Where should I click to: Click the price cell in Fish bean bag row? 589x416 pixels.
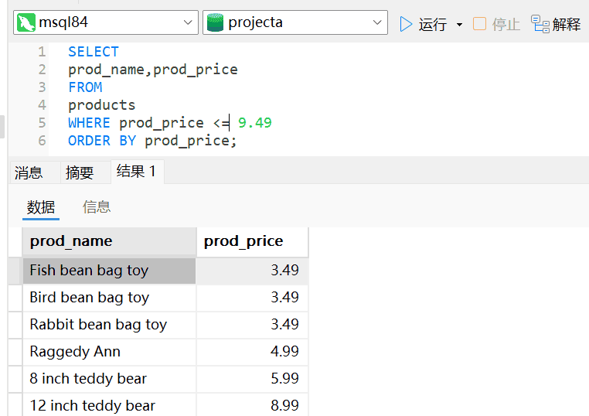252,271
